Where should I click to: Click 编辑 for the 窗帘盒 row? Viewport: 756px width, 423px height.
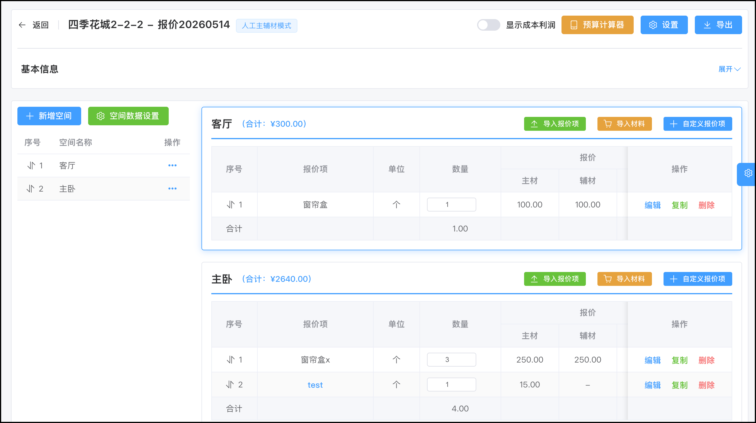tap(653, 205)
